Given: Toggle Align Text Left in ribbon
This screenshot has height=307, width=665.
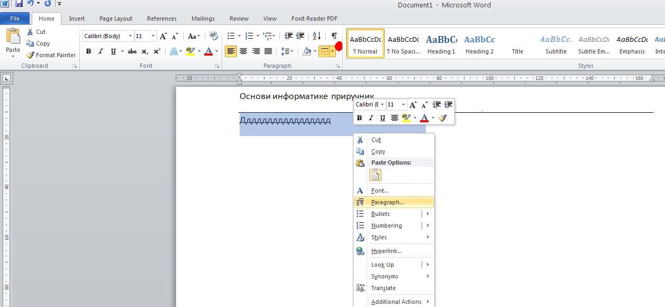Looking at the screenshot, I should point(231,51).
